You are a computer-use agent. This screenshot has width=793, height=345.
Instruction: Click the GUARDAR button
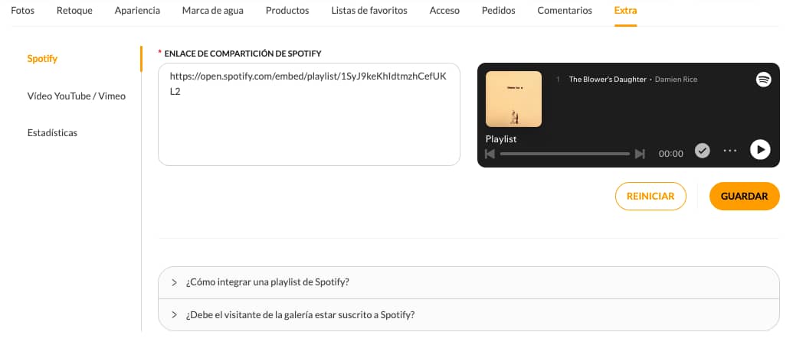[744, 196]
